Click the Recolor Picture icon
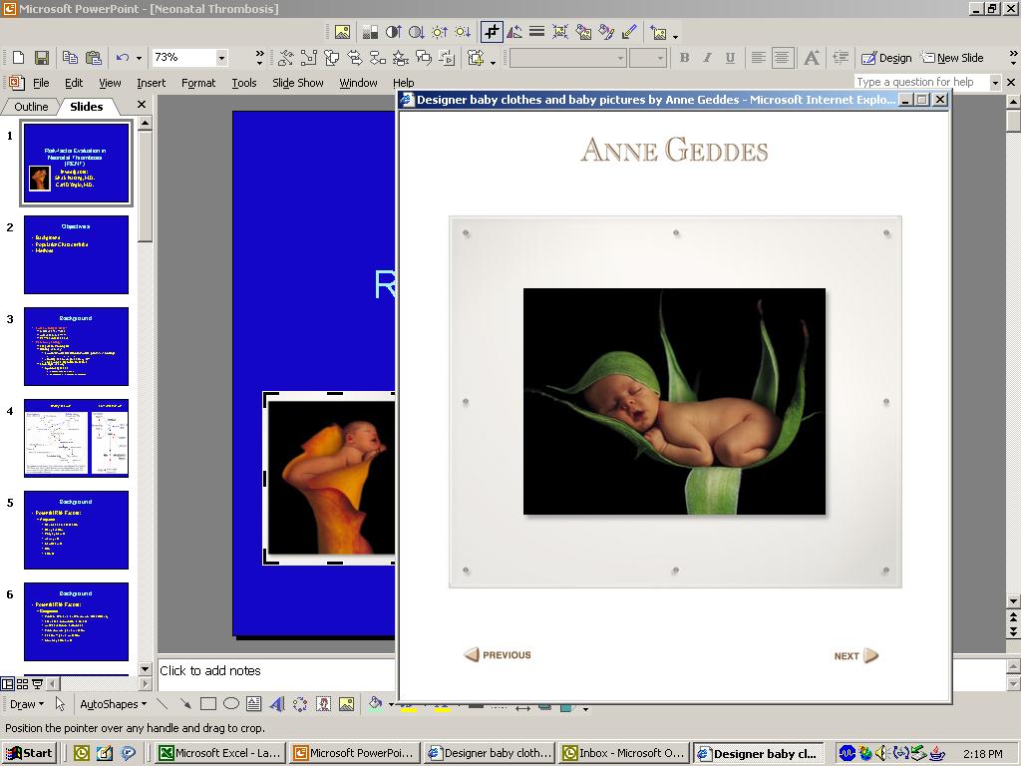Image resolution: width=1021 pixels, height=766 pixels. [583, 32]
